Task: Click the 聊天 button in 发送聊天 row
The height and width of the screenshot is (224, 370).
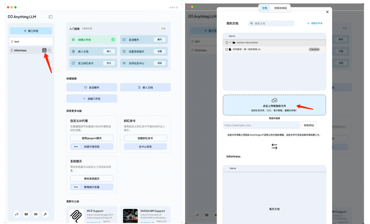Action: point(160,40)
